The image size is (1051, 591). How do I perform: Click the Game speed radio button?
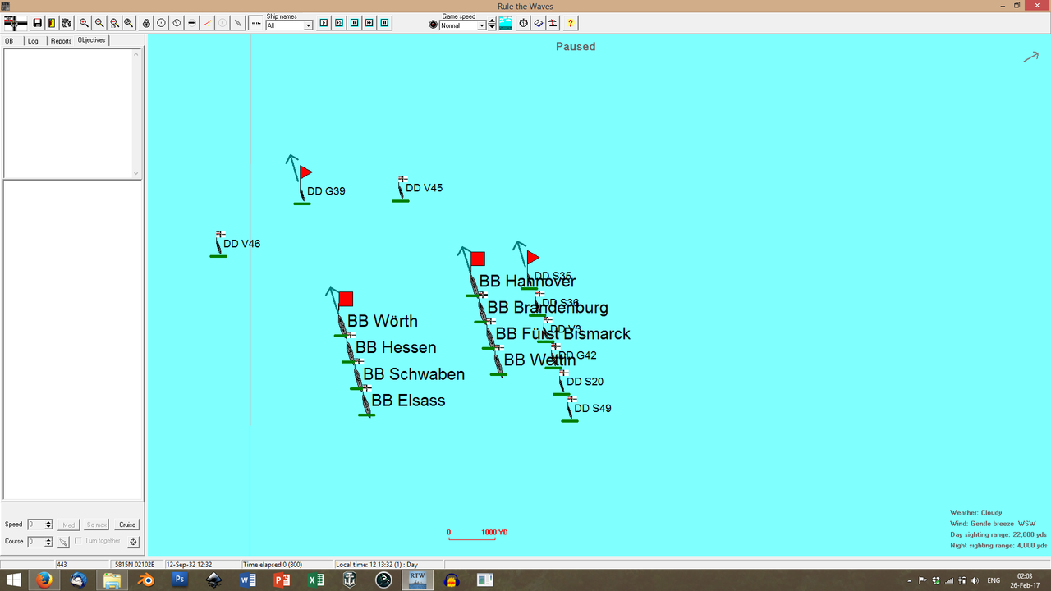[x=433, y=24]
